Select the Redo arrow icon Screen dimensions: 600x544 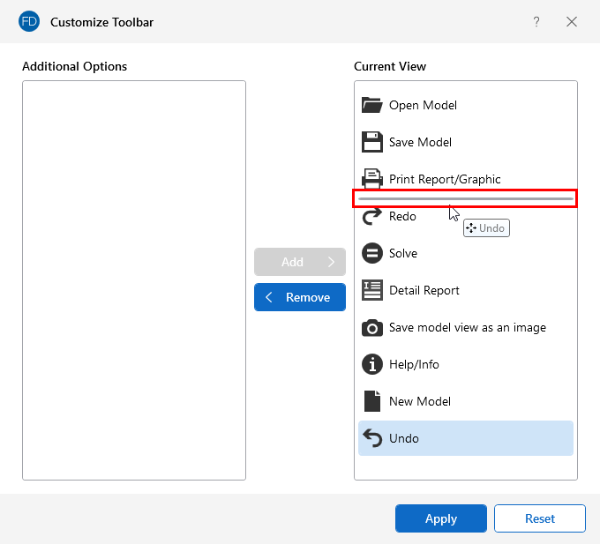[372, 216]
